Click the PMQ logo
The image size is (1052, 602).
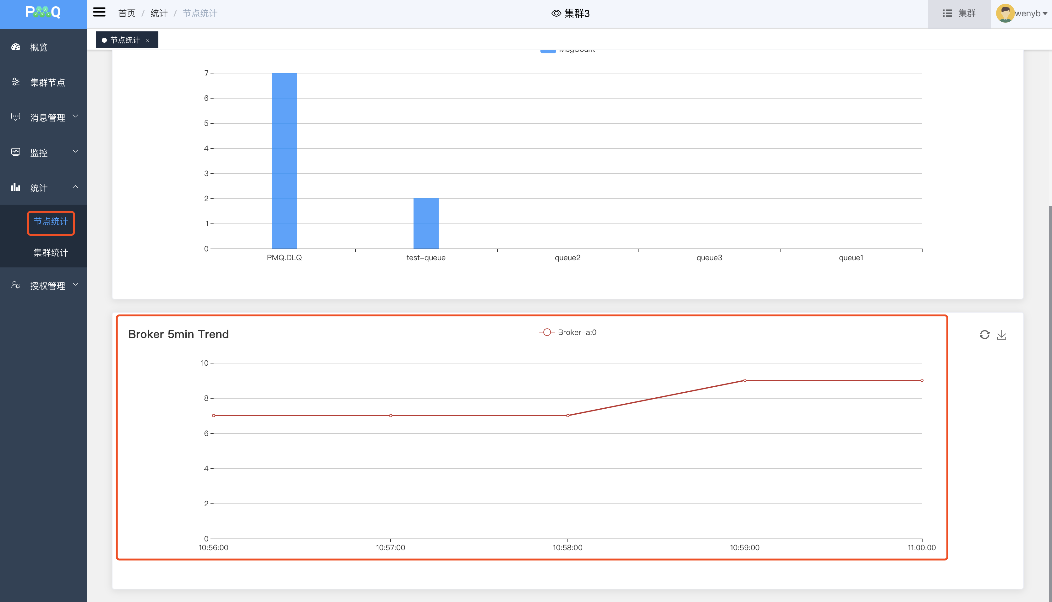43,13
